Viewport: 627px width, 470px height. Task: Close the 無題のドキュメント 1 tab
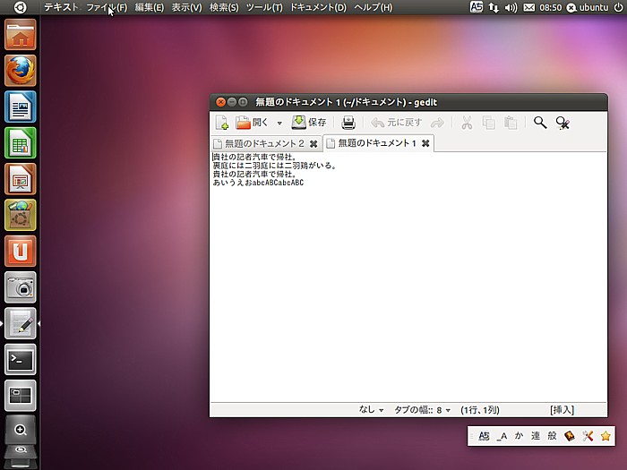click(425, 143)
